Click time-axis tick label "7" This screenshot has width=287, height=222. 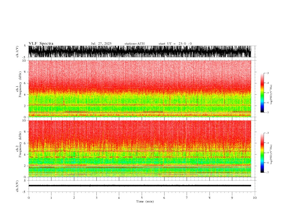[187, 198]
